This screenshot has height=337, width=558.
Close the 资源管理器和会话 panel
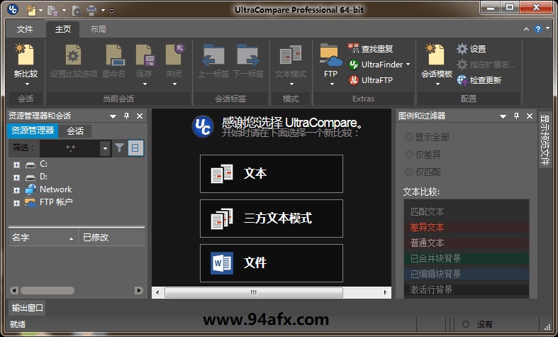point(140,116)
